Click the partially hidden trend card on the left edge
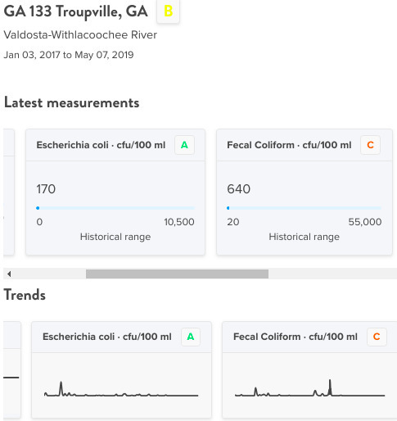This screenshot has height=421, width=397. [x=12, y=369]
